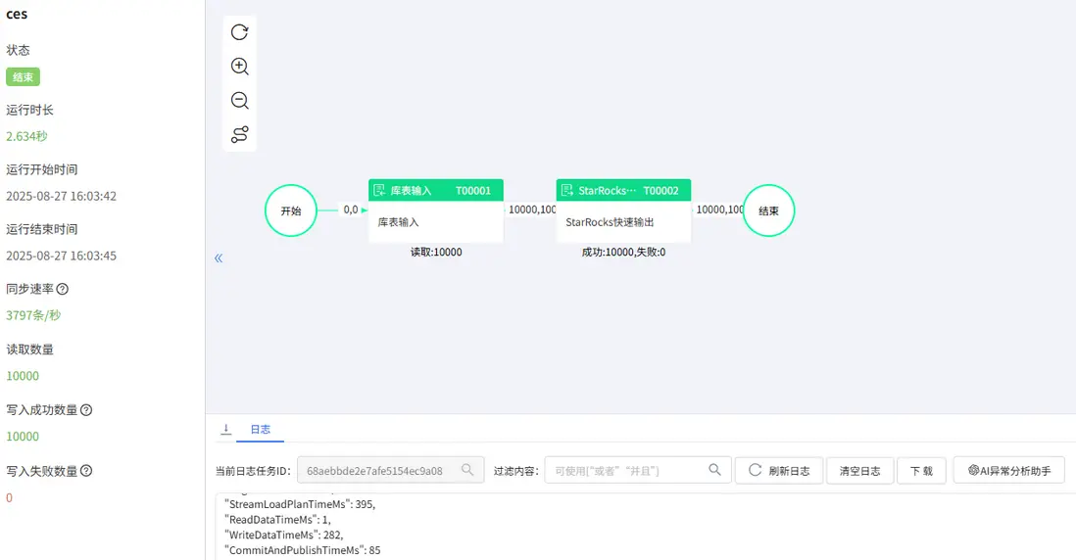Screen dimensions: 1076x560
Task: Zoom in on the workflow canvas
Action: [x=239, y=67]
